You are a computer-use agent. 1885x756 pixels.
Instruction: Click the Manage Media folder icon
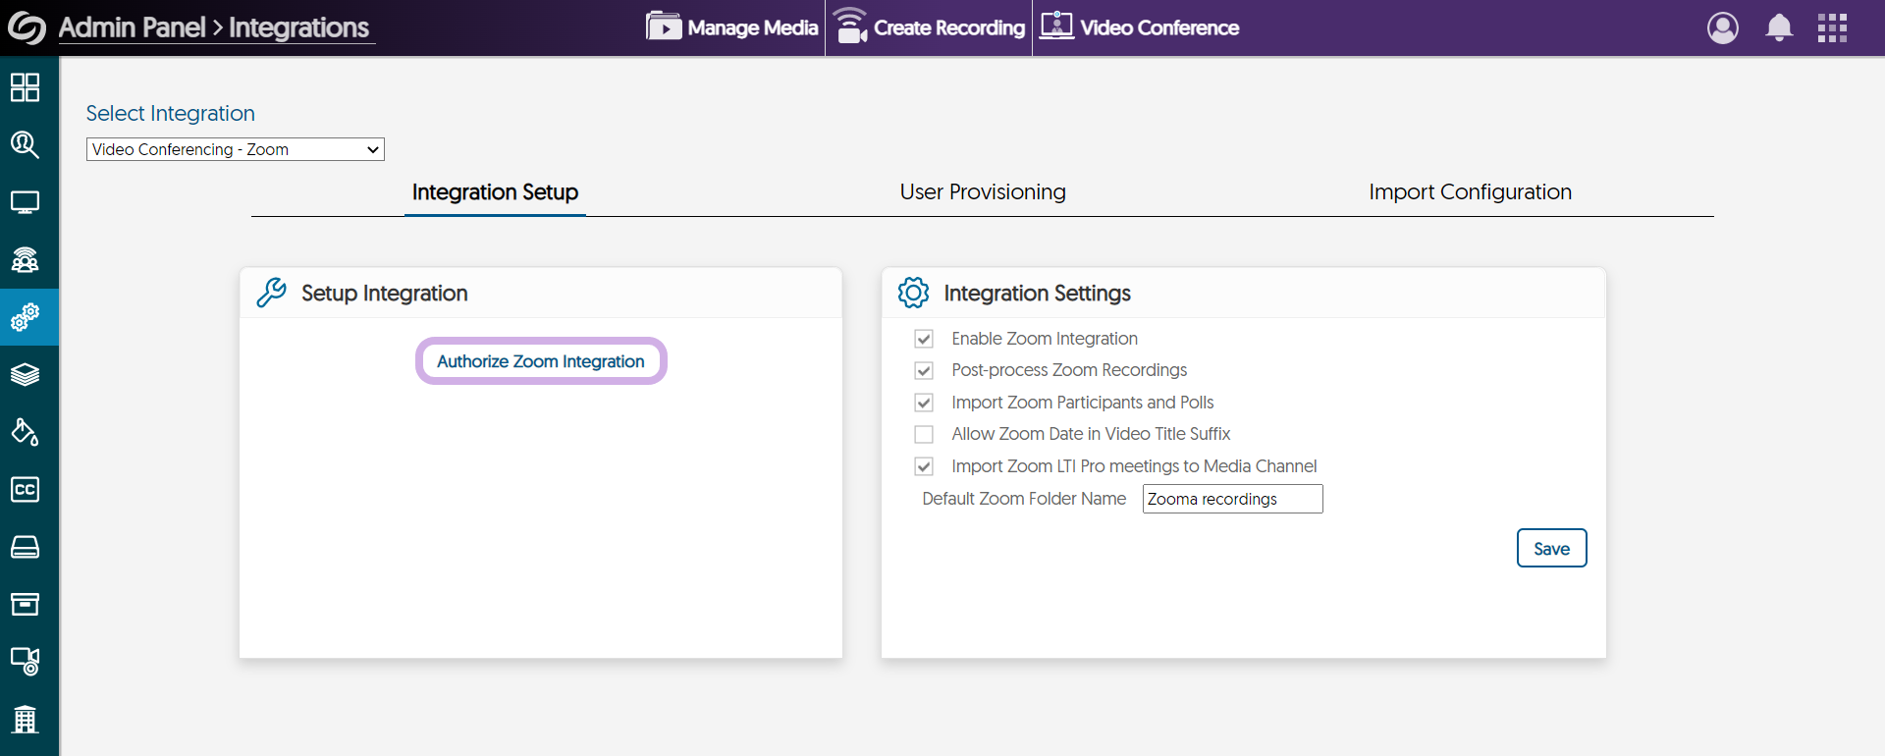click(664, 27)
